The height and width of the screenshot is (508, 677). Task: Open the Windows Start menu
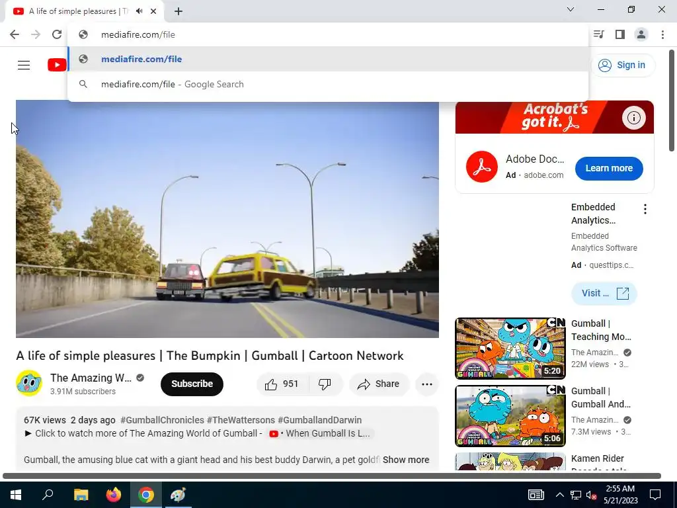16,495
